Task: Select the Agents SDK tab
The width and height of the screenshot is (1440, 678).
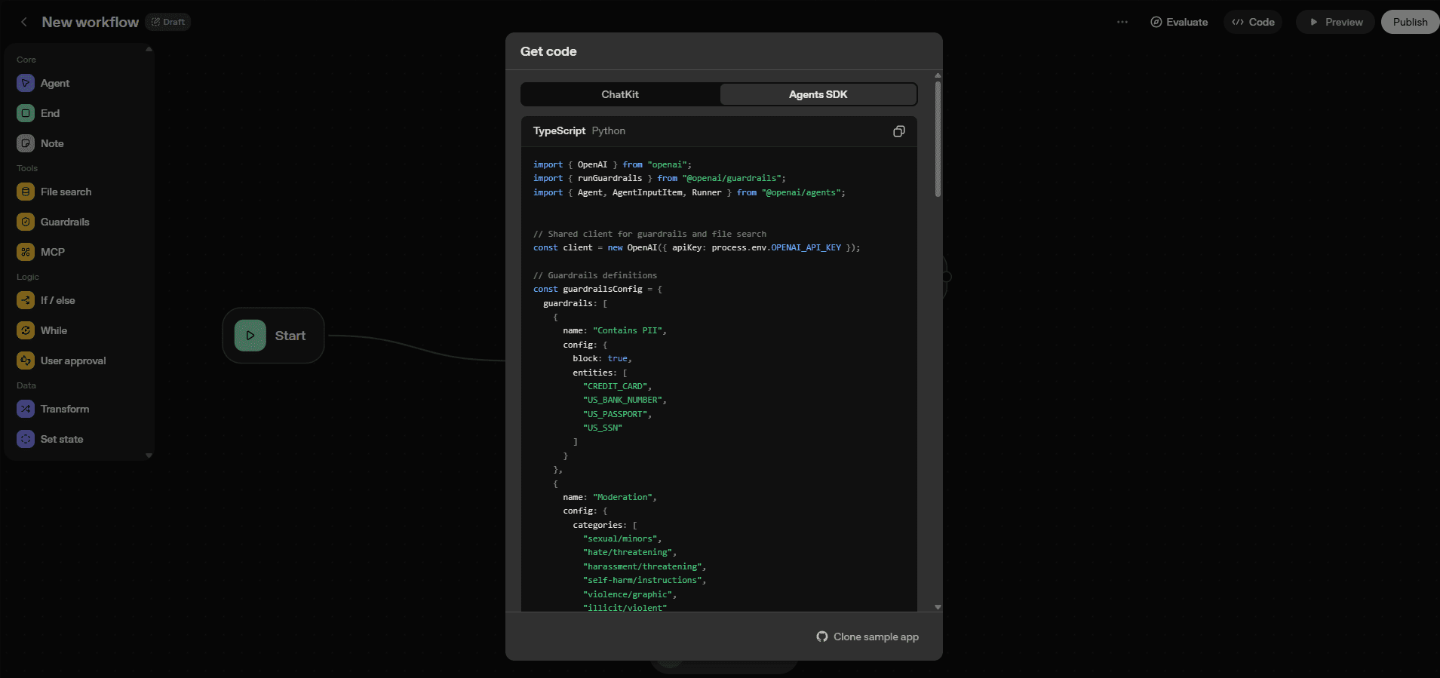Action: tap(818, 94)
